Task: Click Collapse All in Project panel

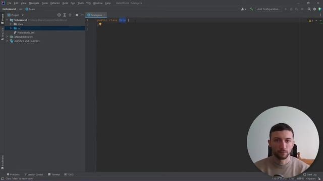Action: point(70,15)
